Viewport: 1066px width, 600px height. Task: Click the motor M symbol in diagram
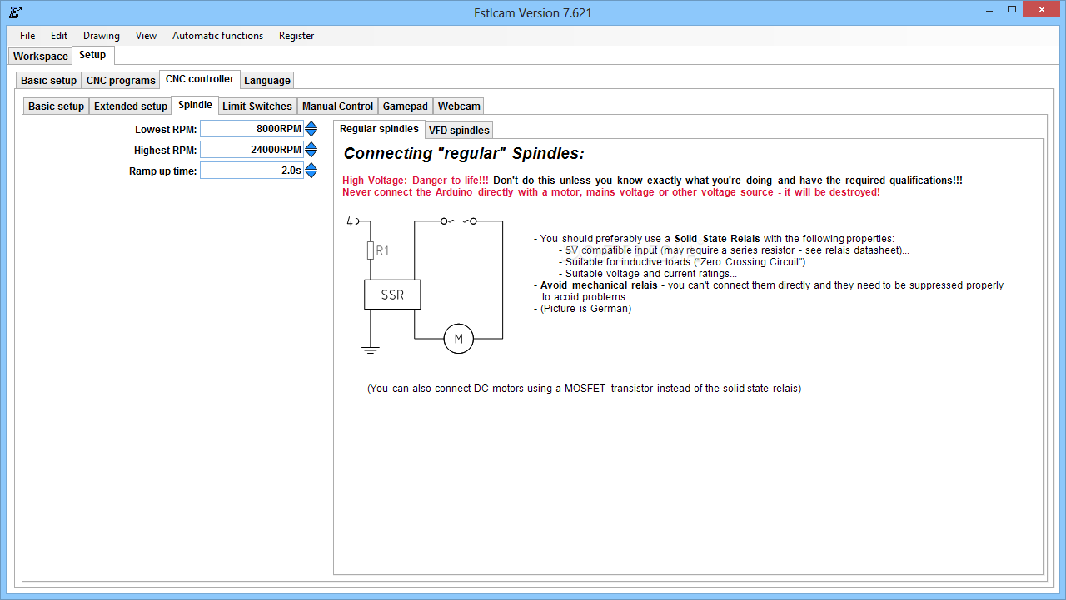pos(458,339)
